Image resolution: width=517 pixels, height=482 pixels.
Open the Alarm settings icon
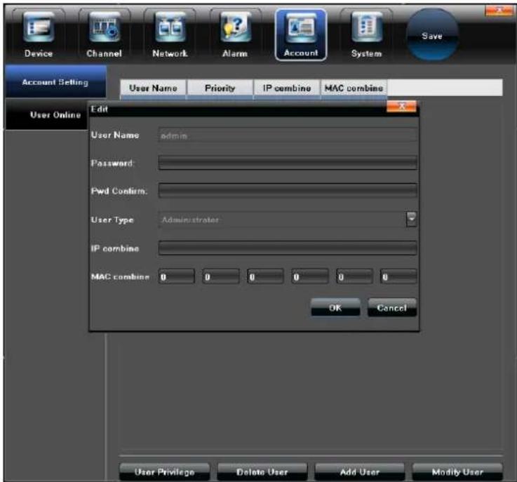[x=235, y=35]
